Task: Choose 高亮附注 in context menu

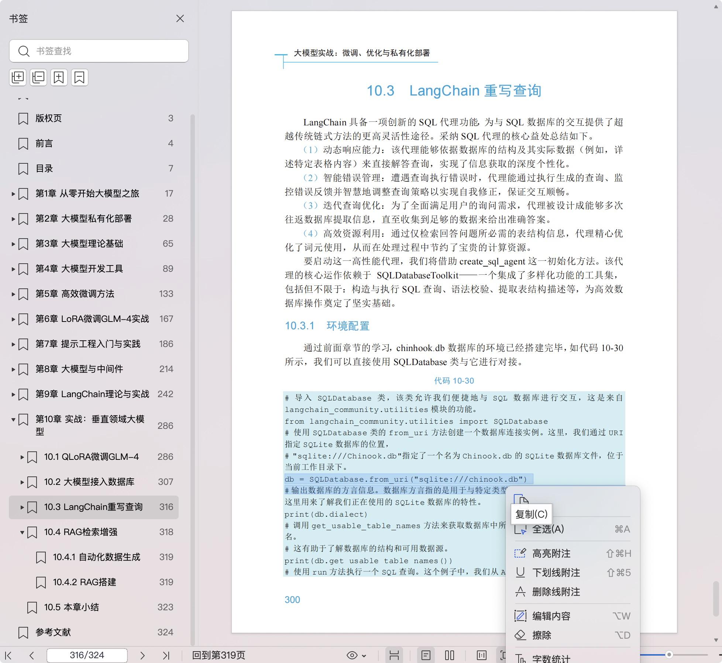Action: (573, 553)
